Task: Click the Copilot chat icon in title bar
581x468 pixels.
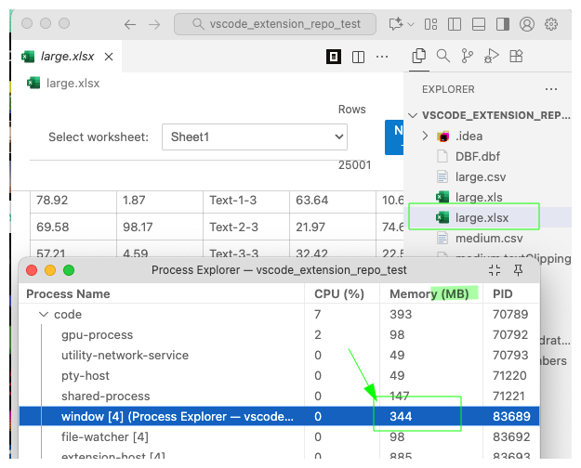Action: pyautogui.click(x=397, y=25)
